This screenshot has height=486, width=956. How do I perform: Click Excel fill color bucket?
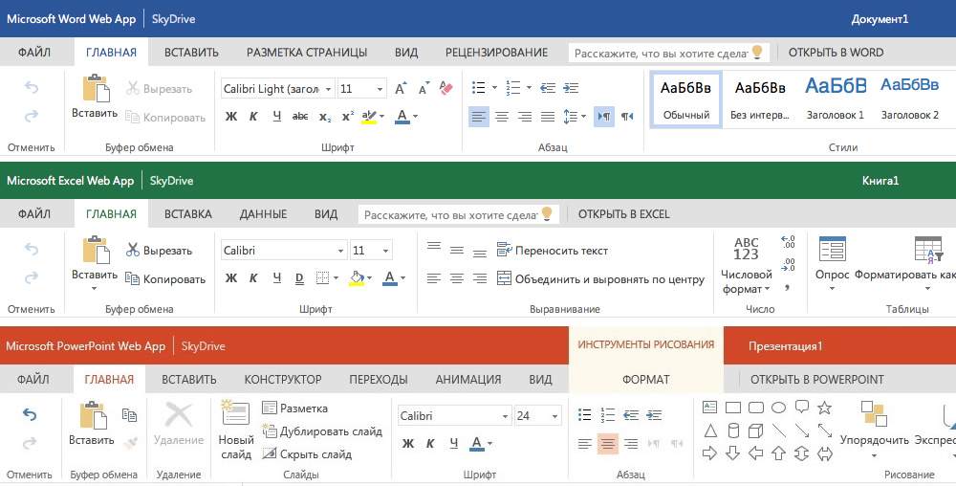pyautogui.click(x=357, y=278)
